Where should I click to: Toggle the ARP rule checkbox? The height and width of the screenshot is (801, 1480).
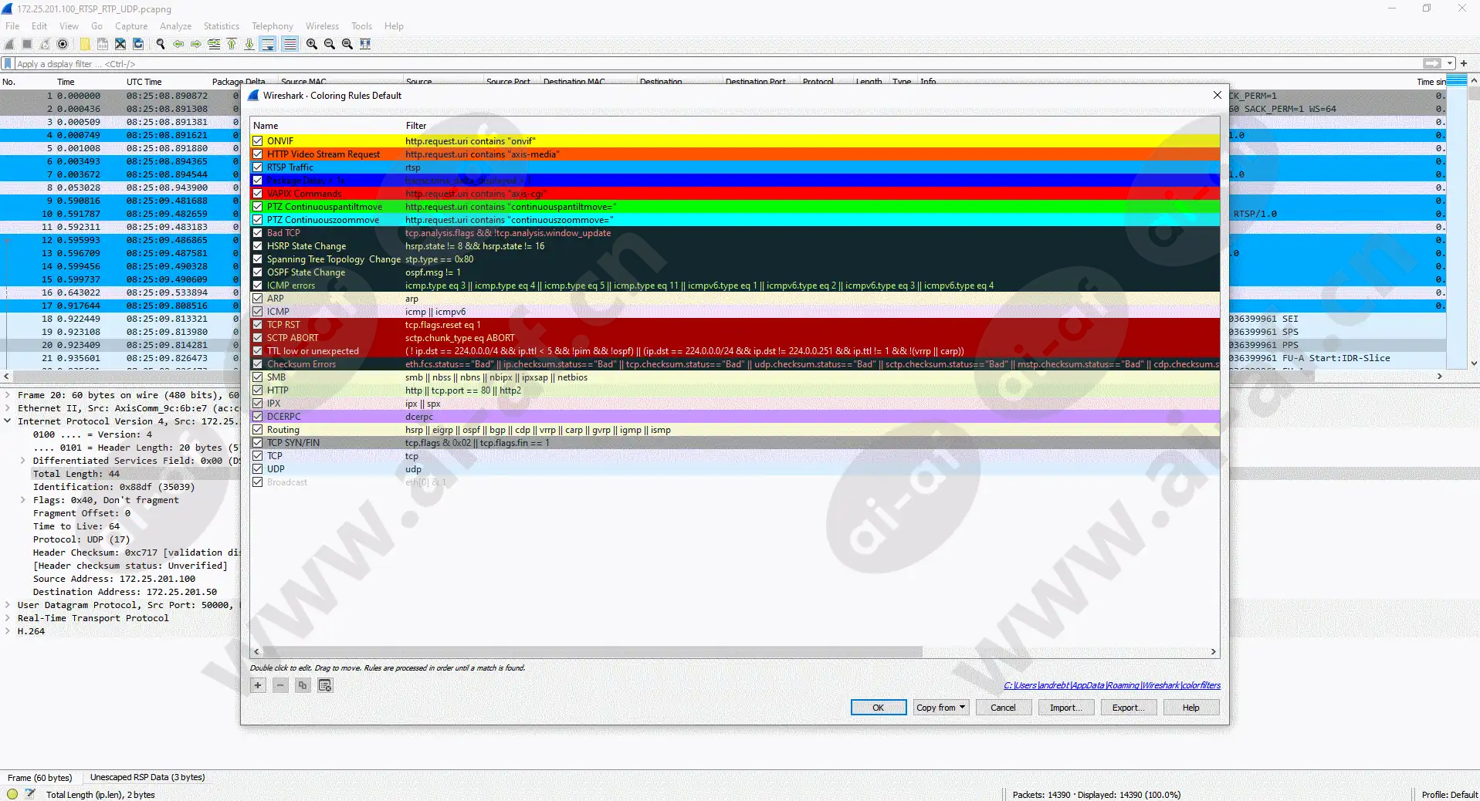(x=258, y=299)
